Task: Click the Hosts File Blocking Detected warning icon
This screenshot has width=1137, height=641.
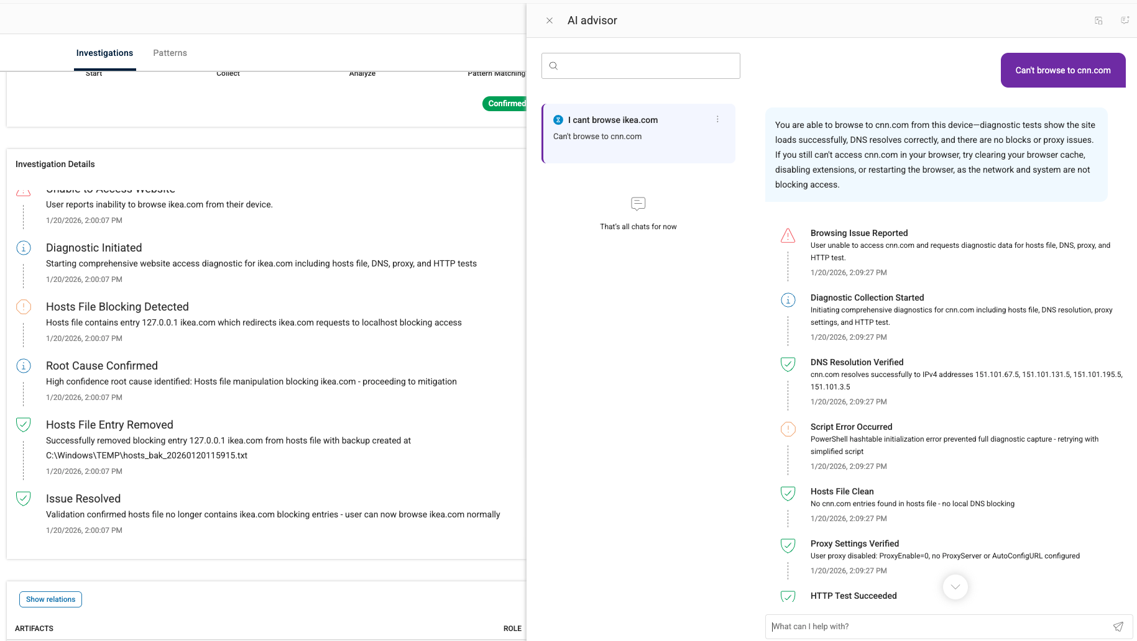Action: coord(23,306)
